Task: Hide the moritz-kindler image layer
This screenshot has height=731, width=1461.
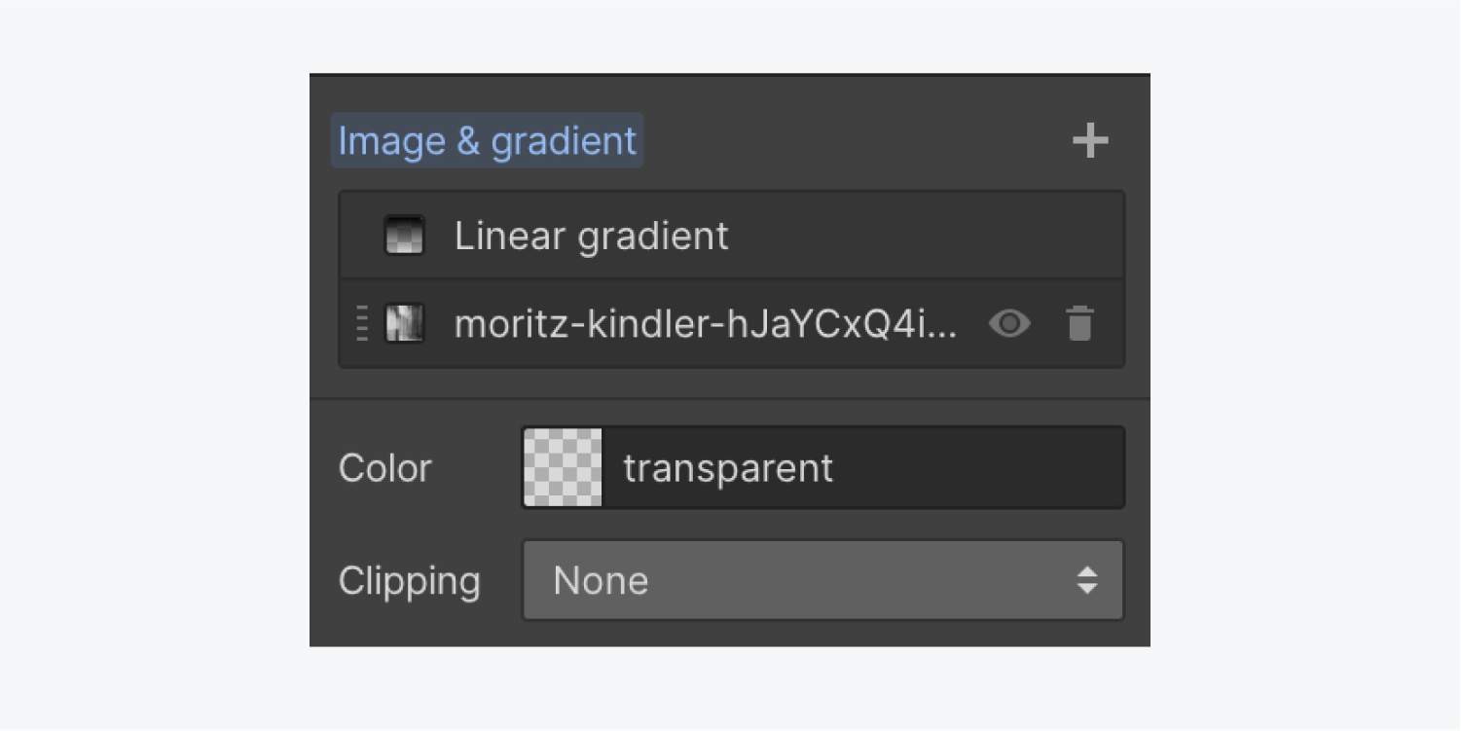Action: (1009, 323)
